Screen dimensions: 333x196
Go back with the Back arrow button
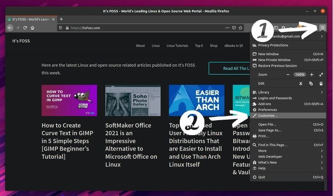point(10,28)
